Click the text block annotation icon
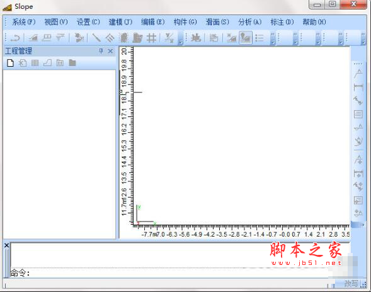Screen dimensions: 371x292 tap(358, 114)
